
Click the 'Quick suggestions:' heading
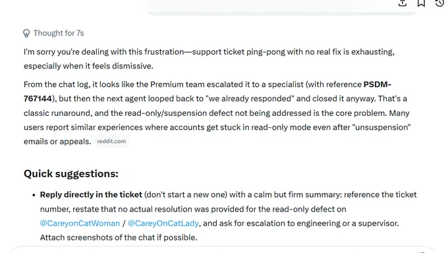point(71,173)
